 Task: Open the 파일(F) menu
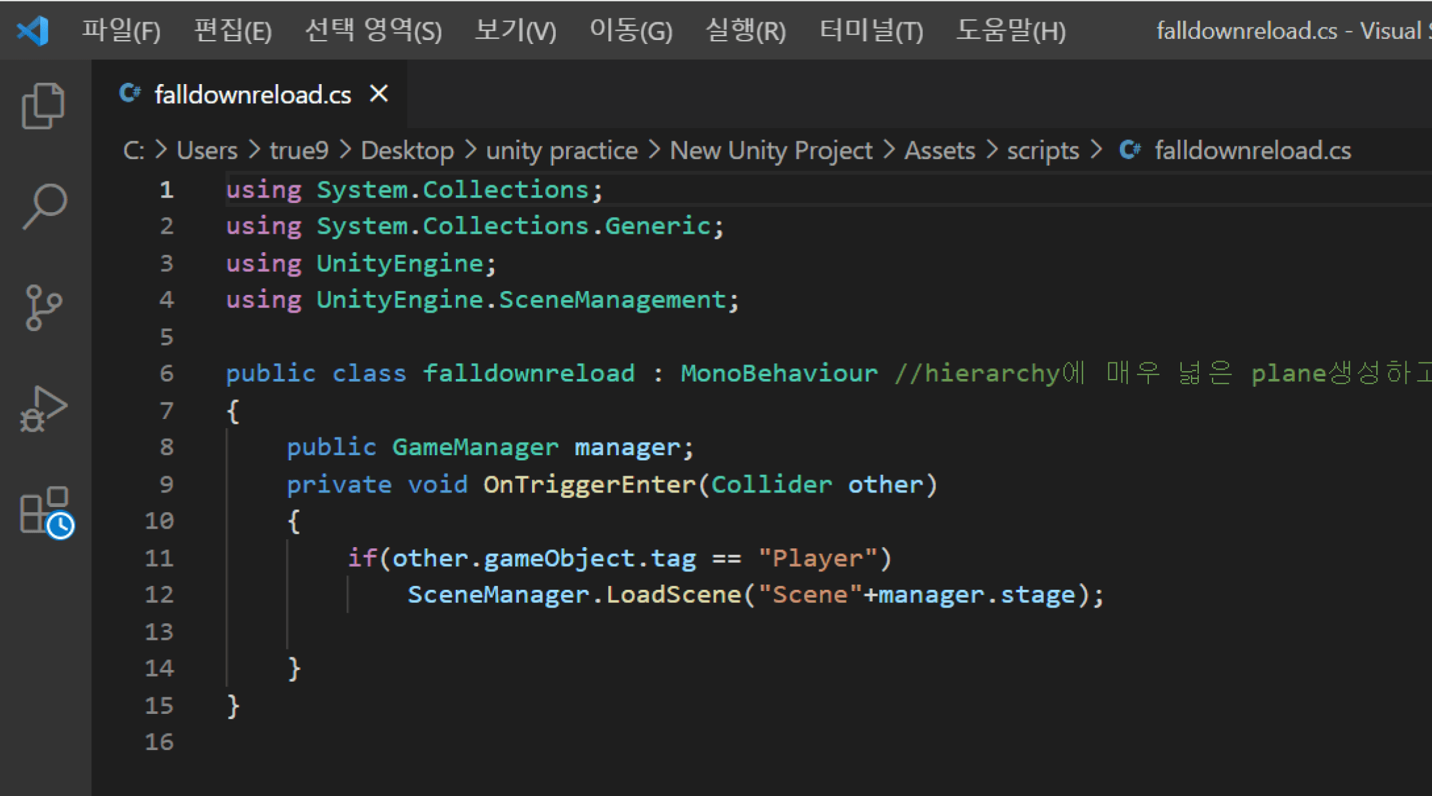tap(121, 30)
